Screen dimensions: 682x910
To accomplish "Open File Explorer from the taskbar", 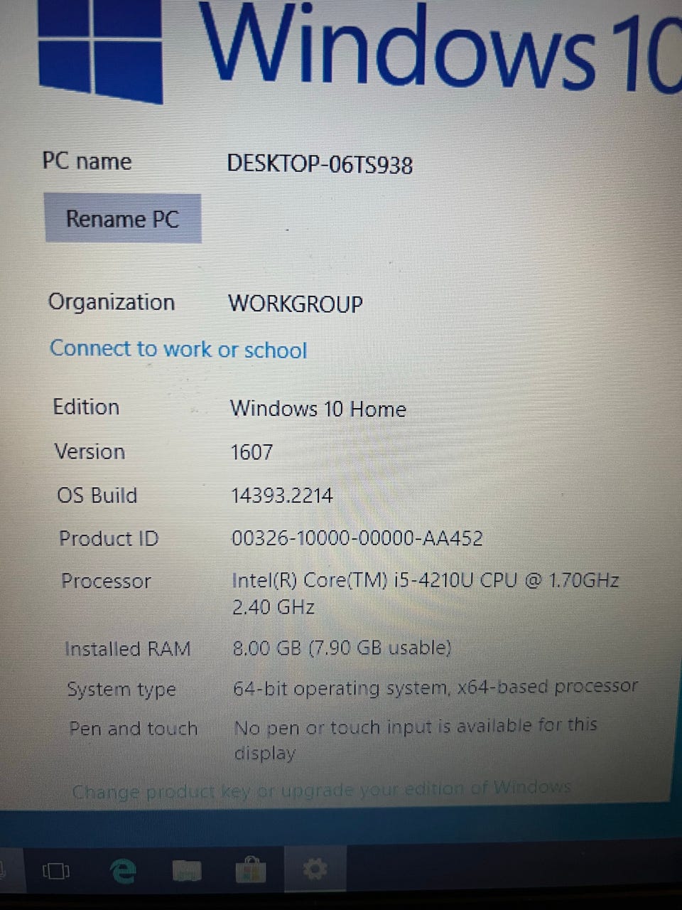I will coord(186,870).
